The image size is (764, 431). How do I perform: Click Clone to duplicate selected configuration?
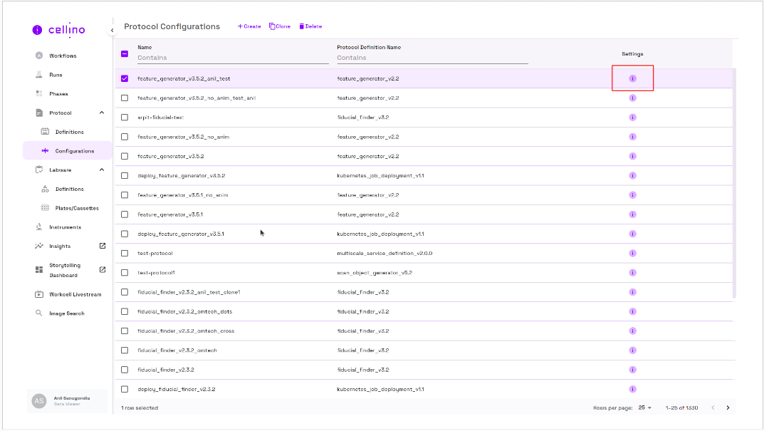click(x=280, y=26)
